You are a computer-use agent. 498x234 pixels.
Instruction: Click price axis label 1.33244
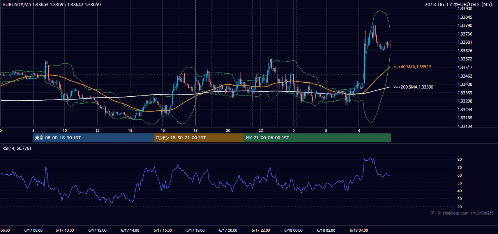point(464,110)
